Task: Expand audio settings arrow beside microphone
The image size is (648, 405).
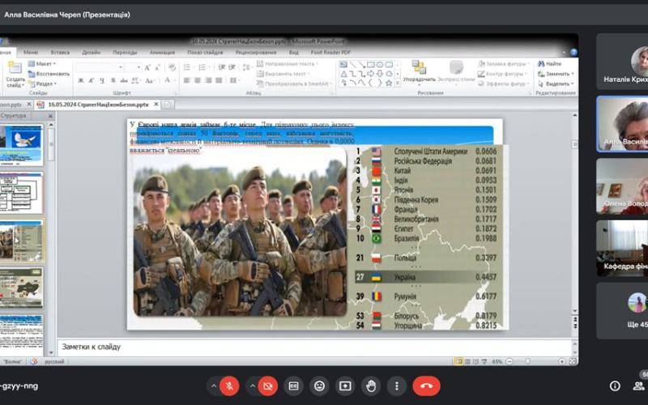Action: [214, 386]
